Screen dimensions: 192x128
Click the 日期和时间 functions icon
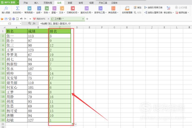click(x=73, y=8)
